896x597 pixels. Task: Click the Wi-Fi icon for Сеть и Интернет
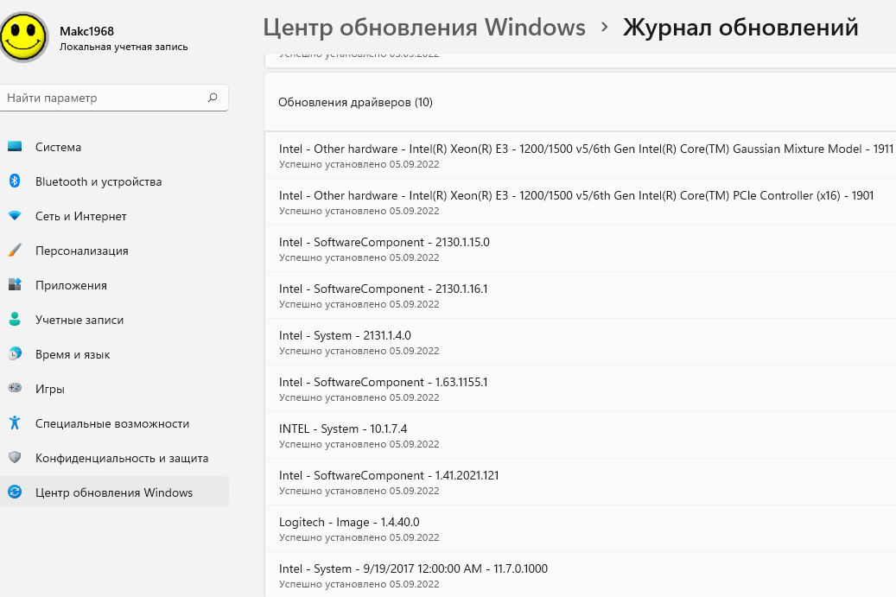point(15,216)
